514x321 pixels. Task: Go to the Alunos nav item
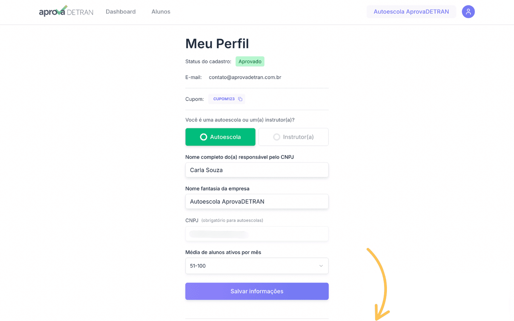(x=161, y=12)
